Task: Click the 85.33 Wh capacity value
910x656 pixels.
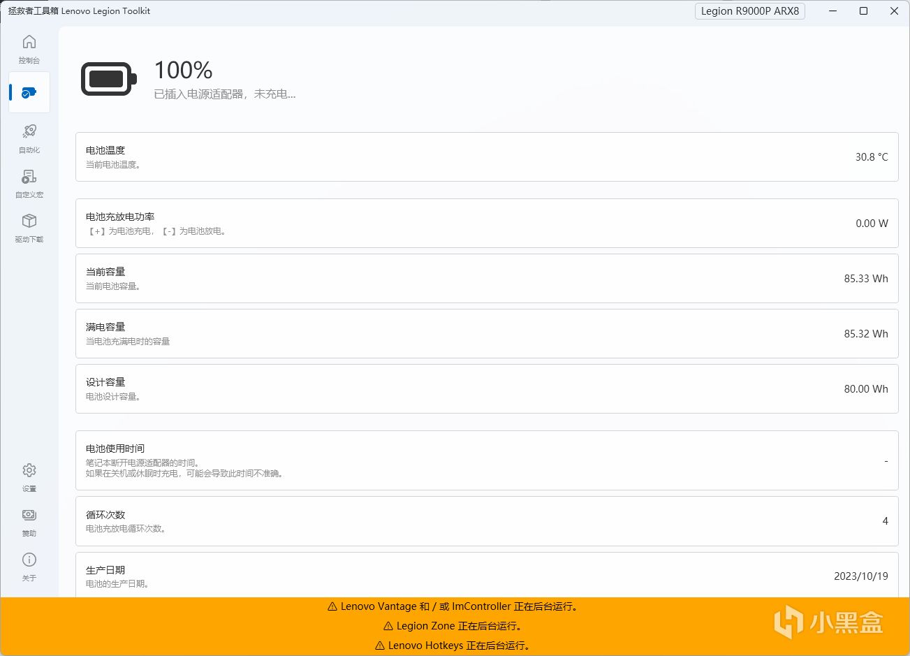Action: [x=866, y=279]
